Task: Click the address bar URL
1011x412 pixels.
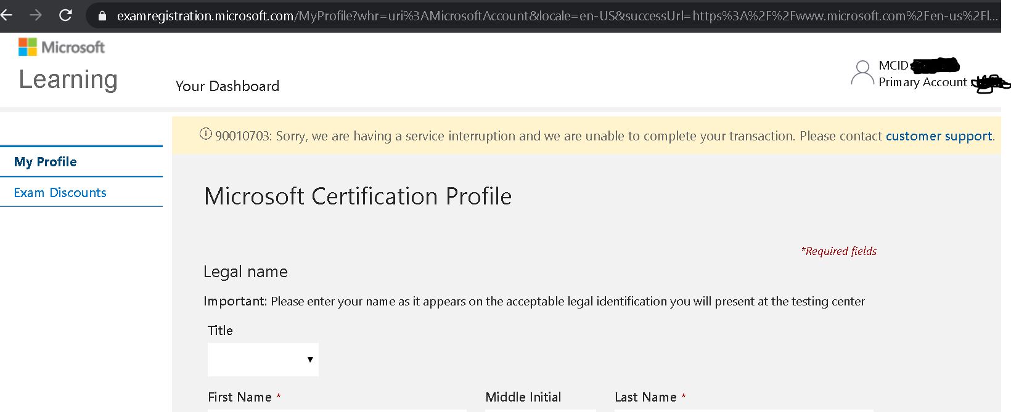Action: click(557, 16)
